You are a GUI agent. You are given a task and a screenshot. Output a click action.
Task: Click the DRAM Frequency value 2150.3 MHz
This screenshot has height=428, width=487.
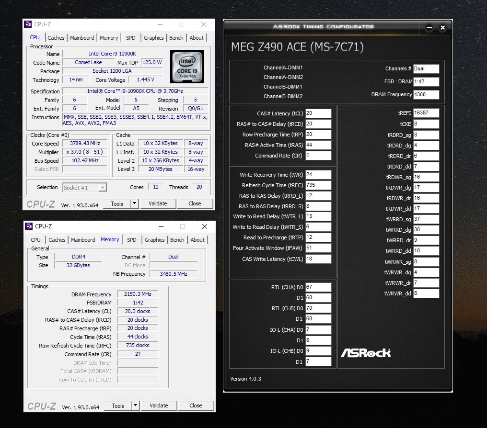138,294
